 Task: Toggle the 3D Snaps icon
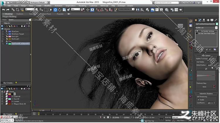click(97, 10)
